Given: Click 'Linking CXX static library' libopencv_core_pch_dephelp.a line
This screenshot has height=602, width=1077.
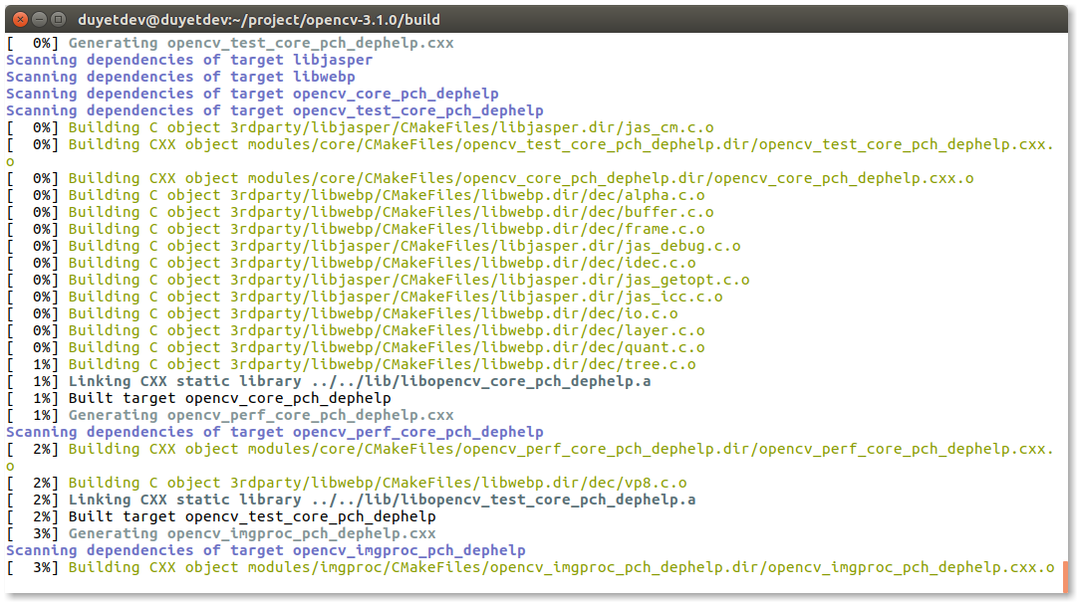Looking at the screenshot, I should point(329,381).
